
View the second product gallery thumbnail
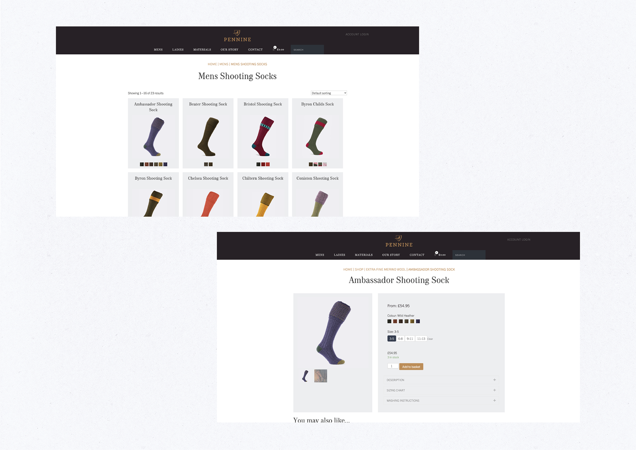click(x=321, y=376)
